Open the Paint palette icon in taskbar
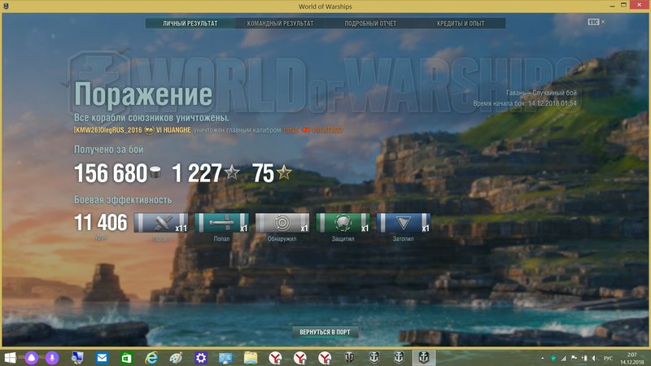 click(x=176, y=358)
